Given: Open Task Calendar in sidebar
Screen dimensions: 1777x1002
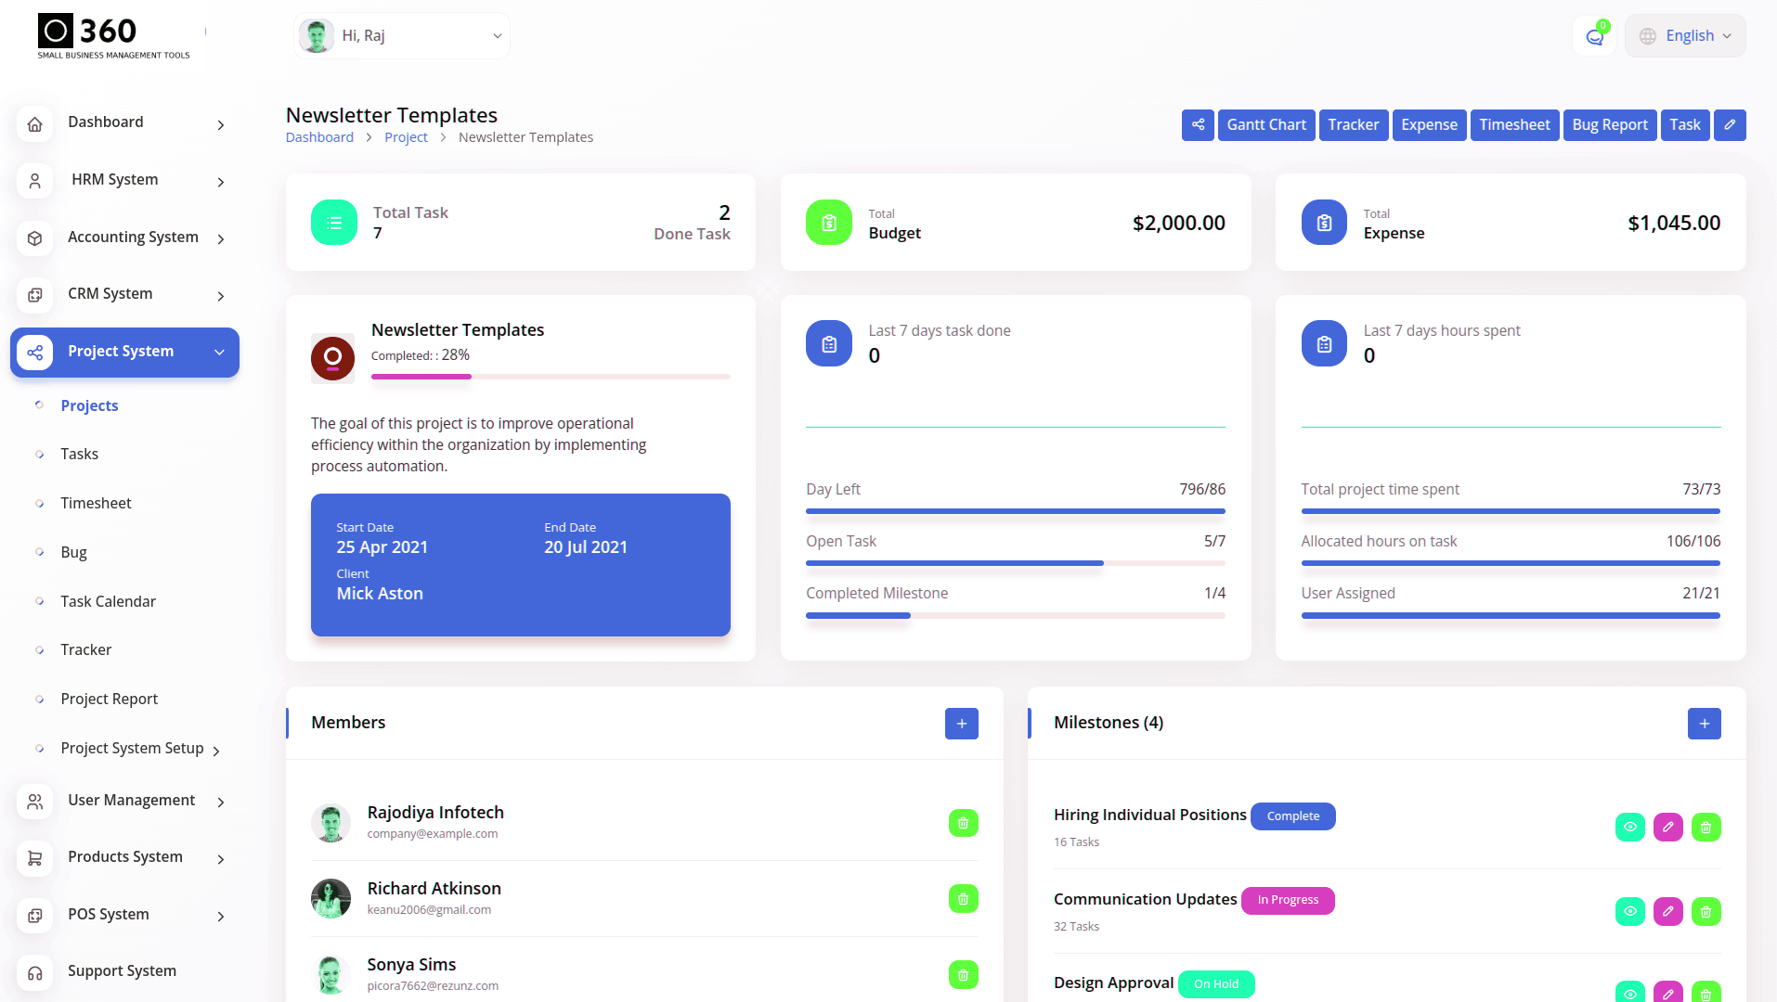Looking at the screenshot, I should click(x=108, y=601).
